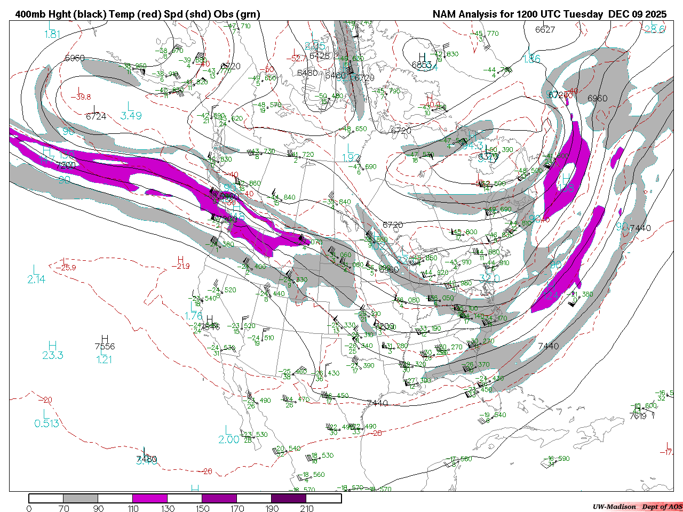Click the cyan L marker labeled 1.81
Screen dimensions: 683x512
51,25
